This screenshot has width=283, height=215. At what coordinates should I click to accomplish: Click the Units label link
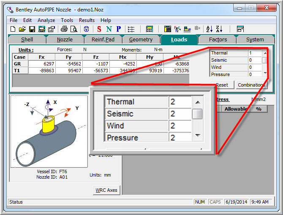pos(26,50)
